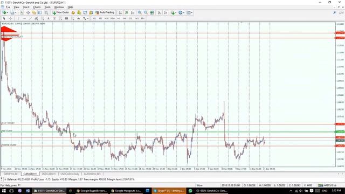The width and height of the screenshot is (345, 194).
Task: Toggle the Market Watch window icon
Action: pos(22,12)
